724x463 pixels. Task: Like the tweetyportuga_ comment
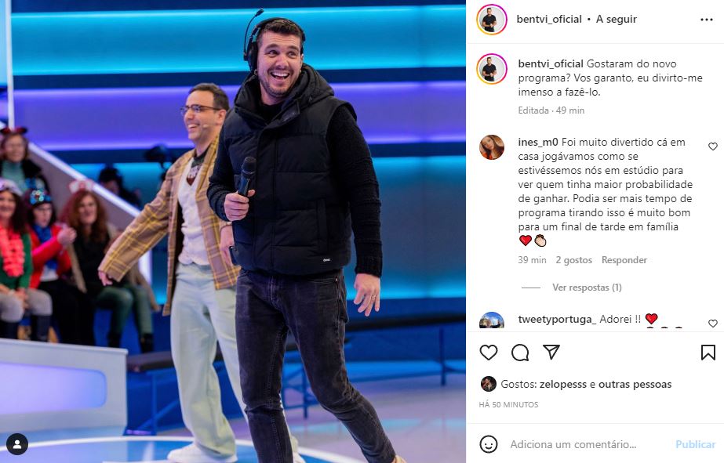[712, 324]
